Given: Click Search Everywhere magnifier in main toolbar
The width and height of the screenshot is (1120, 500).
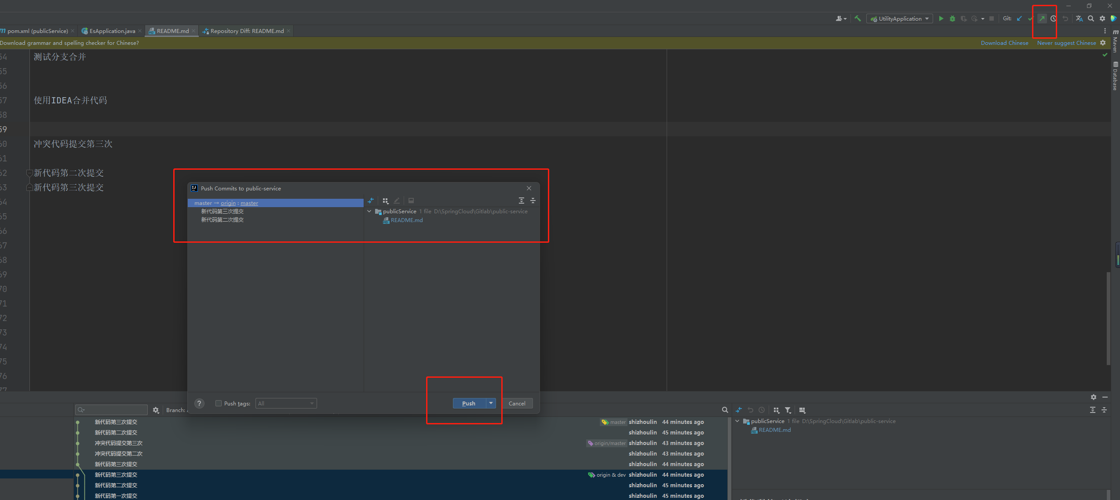Looking at the screenshot, I should (x=1091, y=18).
